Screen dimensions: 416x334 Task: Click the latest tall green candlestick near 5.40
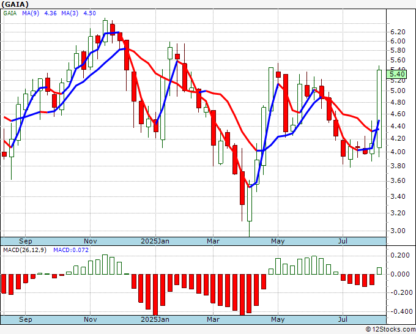coord(379,109)
